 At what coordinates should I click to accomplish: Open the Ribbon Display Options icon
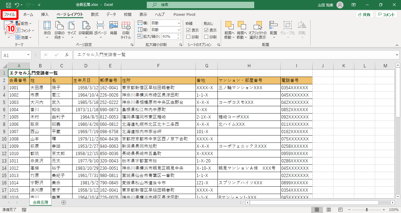(x=354, y=5)
